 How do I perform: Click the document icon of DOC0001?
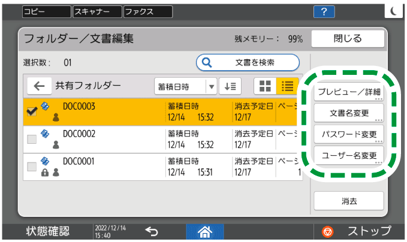(x=45, y=161)
